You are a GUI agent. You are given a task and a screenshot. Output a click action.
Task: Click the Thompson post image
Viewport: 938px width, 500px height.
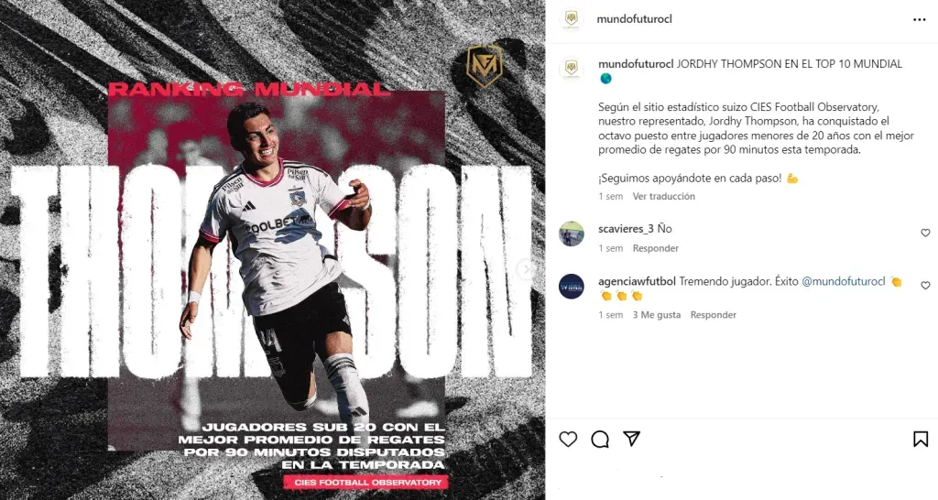[272, 250]
